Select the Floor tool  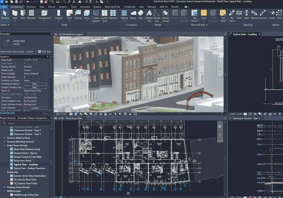point(87,15)
